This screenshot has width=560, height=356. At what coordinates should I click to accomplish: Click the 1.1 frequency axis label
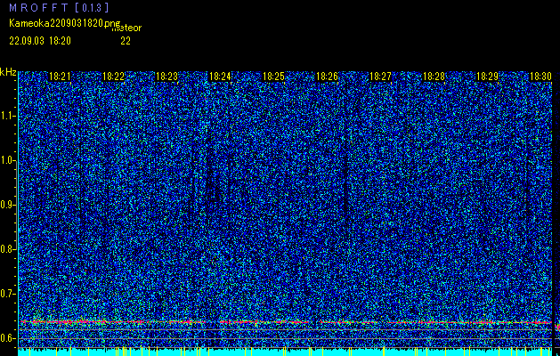click(x=7, y=116)
